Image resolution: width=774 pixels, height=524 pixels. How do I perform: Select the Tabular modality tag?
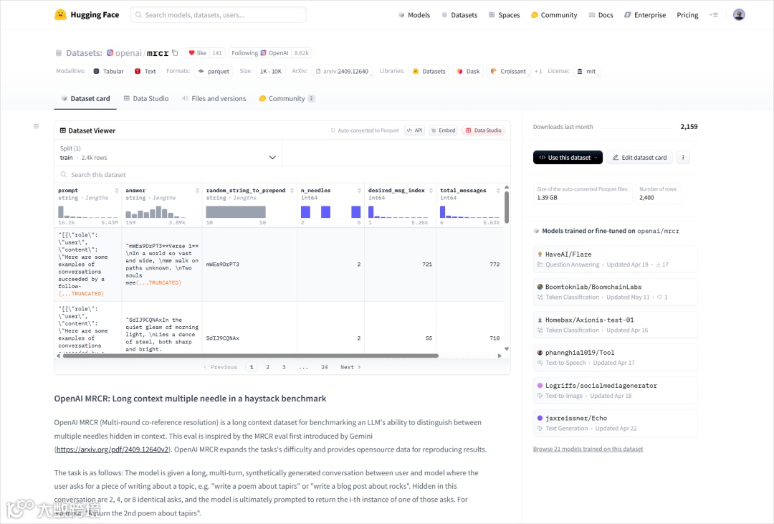(109, 71)
